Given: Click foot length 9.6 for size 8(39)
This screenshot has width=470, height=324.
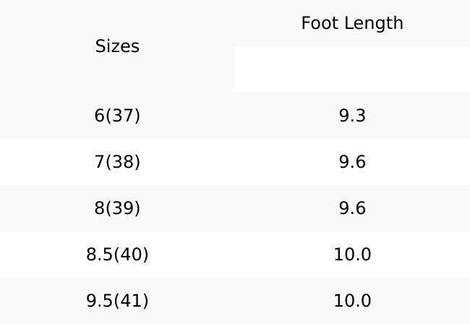Looking at the screenshot, I should (x=352, y=208).
